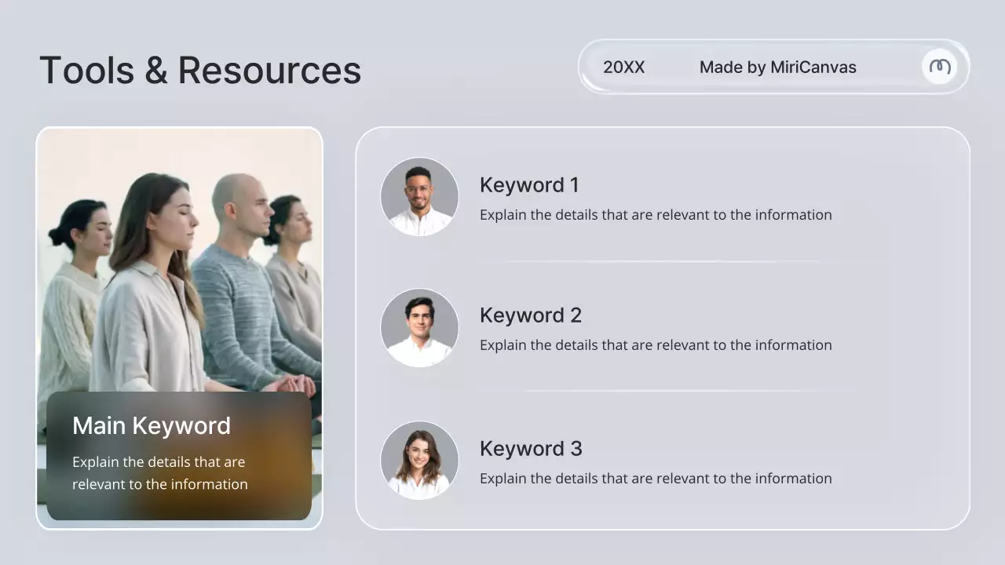Screen dimensions: 1005x565
Task: Click the Keyword 2 heading
Action: click(x=531, y=315)
